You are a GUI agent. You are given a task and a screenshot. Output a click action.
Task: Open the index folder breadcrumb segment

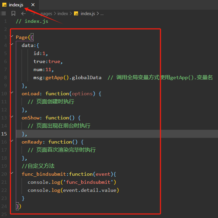(x=63, y=14)
